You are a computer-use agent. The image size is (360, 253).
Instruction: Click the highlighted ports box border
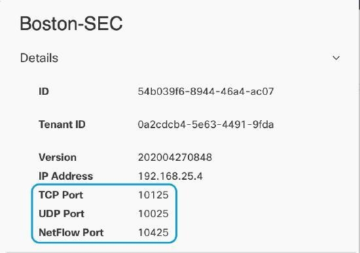[x=104, y=184]
